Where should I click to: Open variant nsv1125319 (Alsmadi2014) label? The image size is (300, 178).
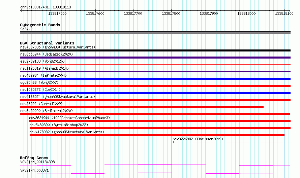click(44, 68)
